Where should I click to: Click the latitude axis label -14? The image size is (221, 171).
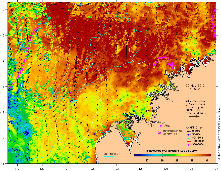(3, 61)
